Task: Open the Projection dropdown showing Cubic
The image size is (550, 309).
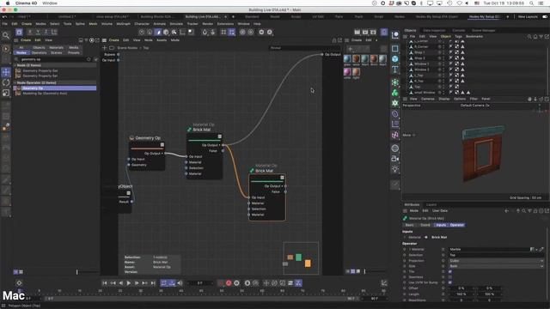Action: [496, 261]
